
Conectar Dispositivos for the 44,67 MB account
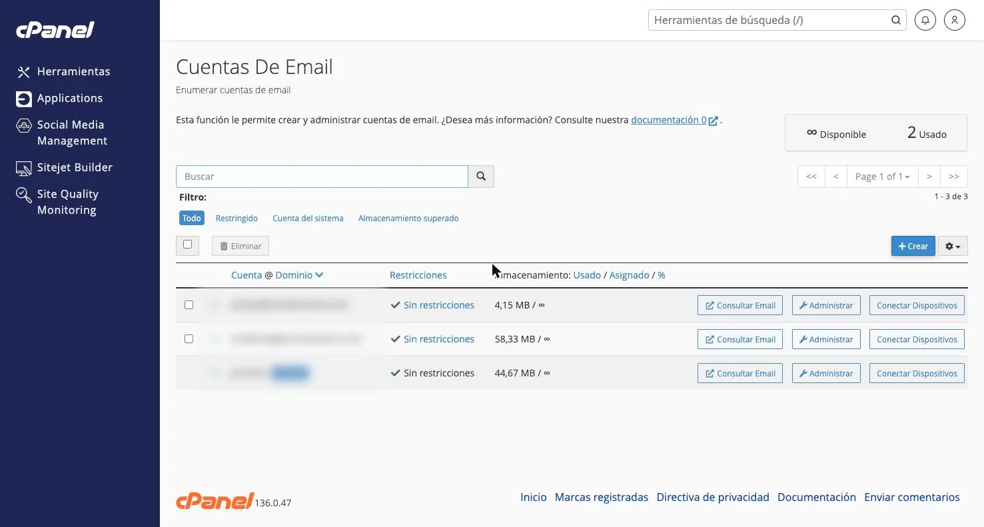click(917, 373)
